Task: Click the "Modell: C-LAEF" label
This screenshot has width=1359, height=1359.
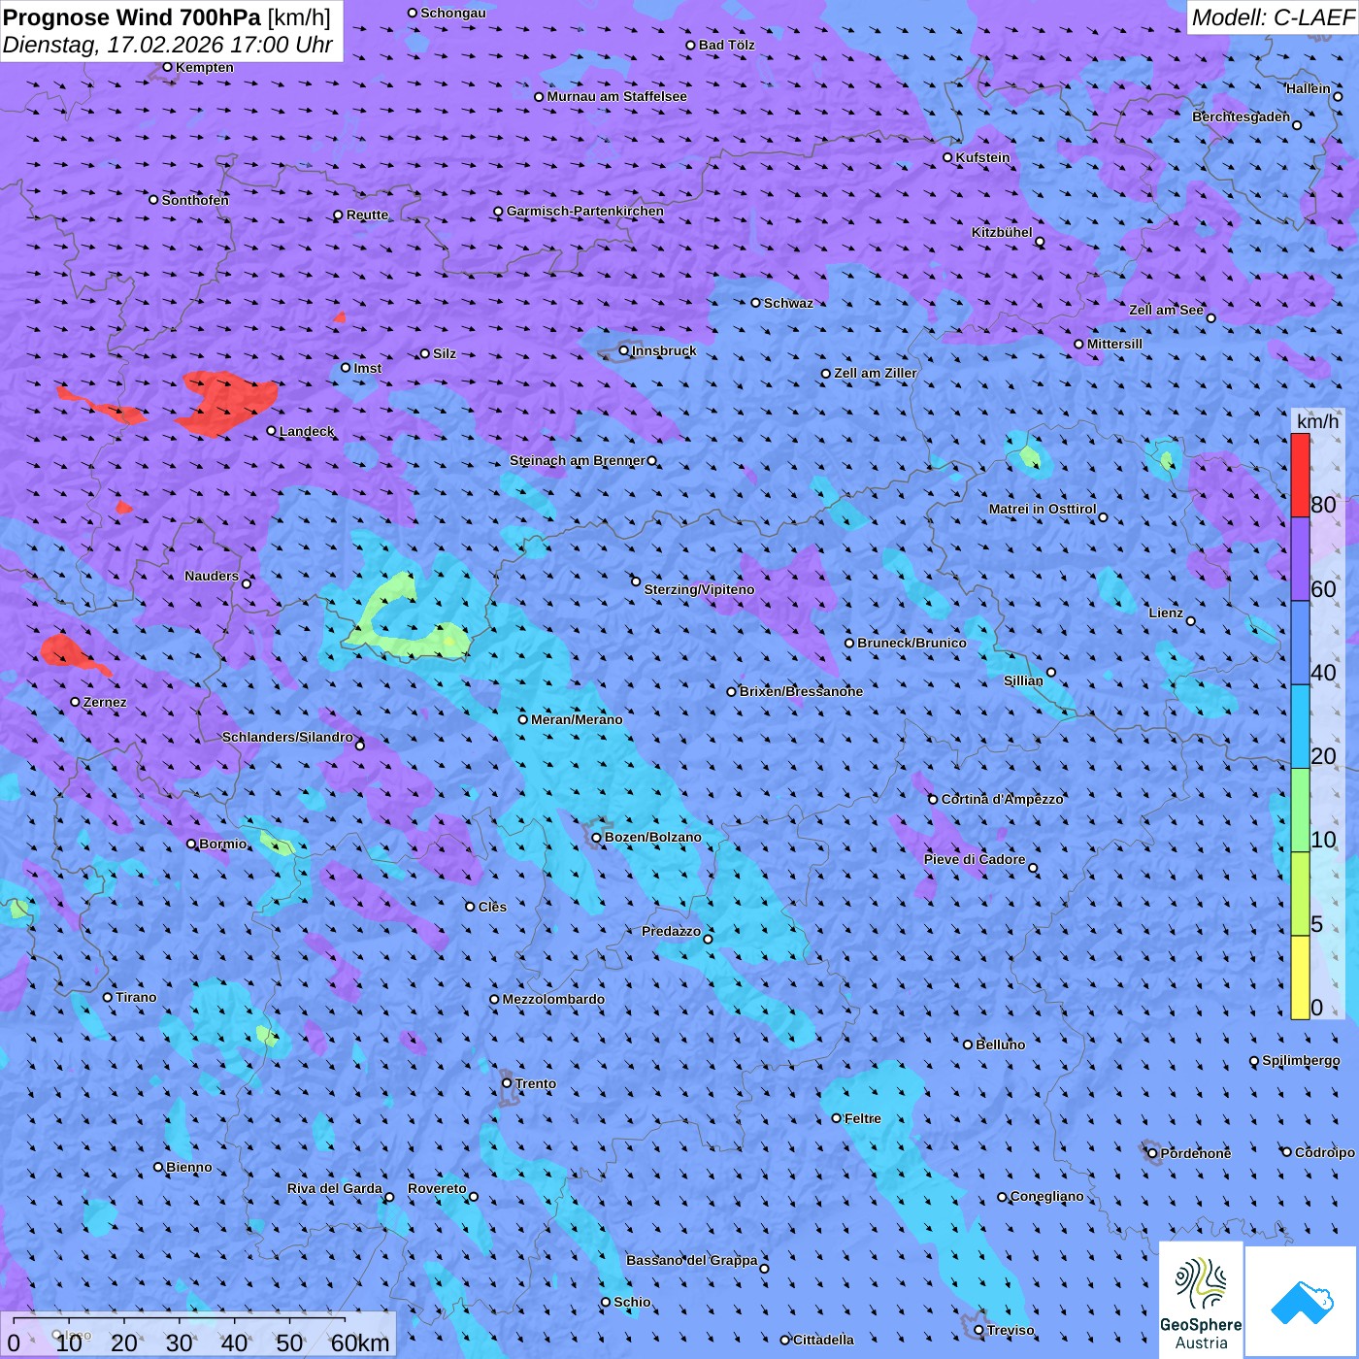Action: click(1272, 17)
